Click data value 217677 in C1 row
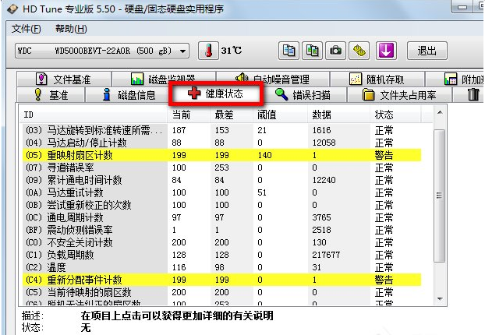Viewport: 485px width, 335px height. pyautogui.click(x=326, y=255)
